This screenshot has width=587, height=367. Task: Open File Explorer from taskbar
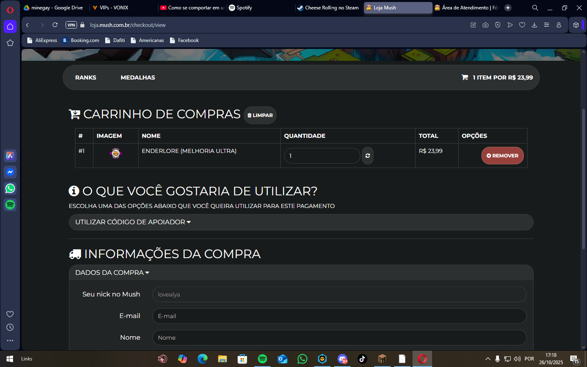pyautogui.click(x=223, y=359)
